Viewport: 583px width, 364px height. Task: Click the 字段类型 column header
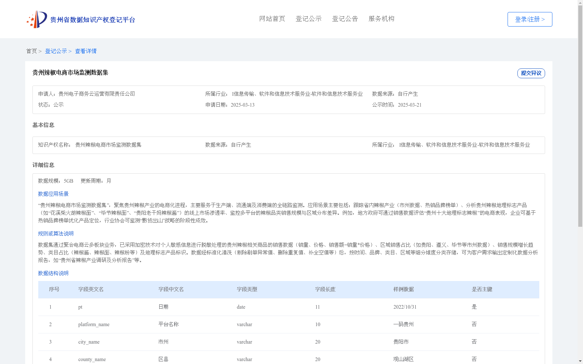(247, 289)
